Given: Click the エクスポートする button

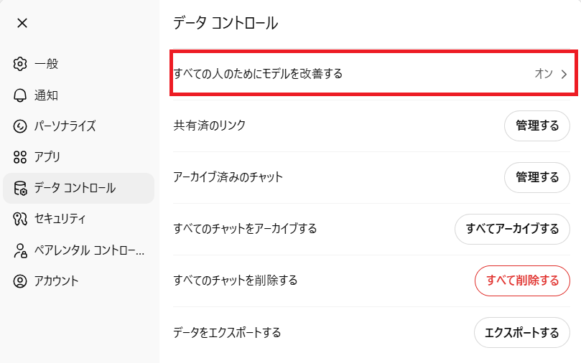Looking at the screenshot, I should click(x=522, y=332).
